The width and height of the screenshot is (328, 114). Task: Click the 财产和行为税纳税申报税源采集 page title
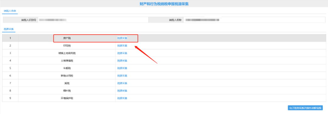164,4
